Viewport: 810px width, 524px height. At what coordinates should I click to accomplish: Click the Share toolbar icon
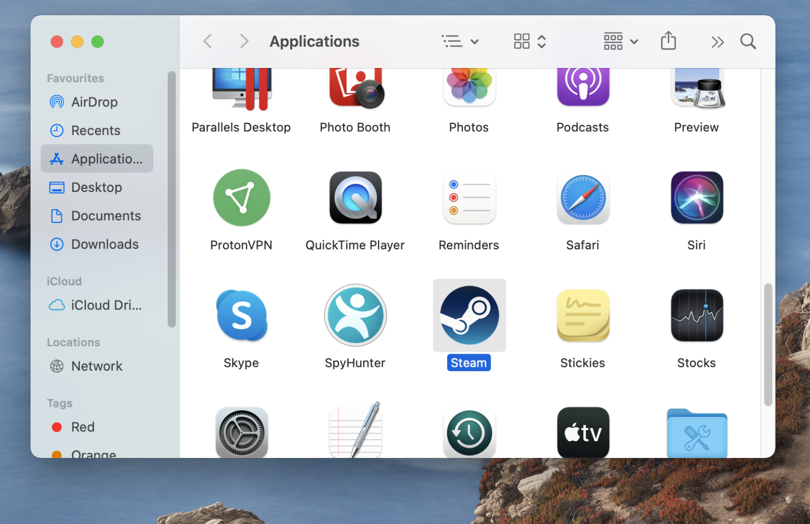click(668, 41)
